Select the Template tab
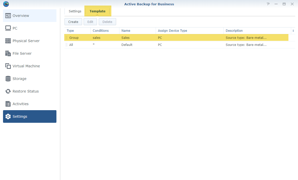Viewport: 298px width, 180px height. [x=97, y=11]
